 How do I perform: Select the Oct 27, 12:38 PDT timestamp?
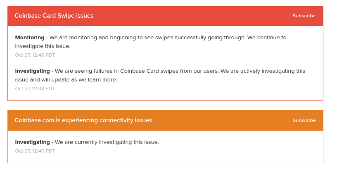pyautogui.click(x=35, y=89)
